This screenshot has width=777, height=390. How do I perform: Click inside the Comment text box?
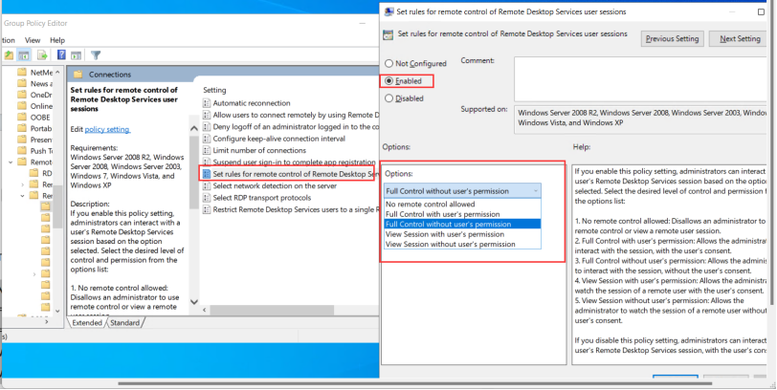(642, 79)
